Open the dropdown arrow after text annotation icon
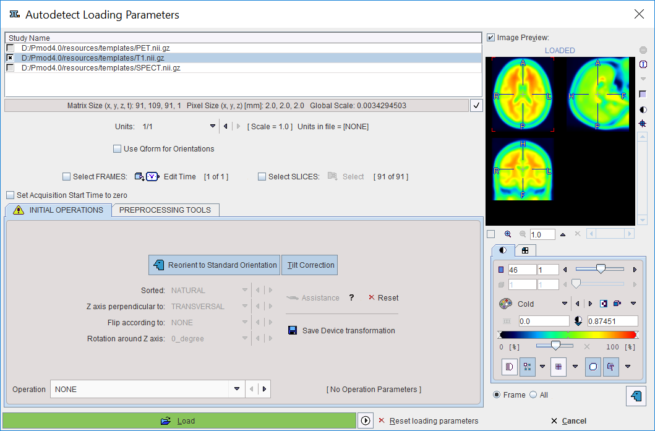 click(x=627, y=367)
